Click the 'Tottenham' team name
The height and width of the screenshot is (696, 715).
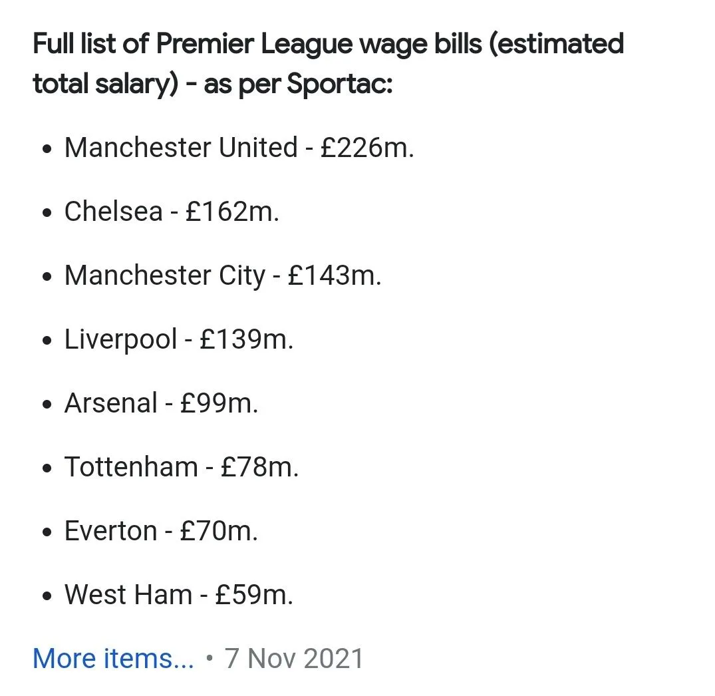(x=131, y=467)
